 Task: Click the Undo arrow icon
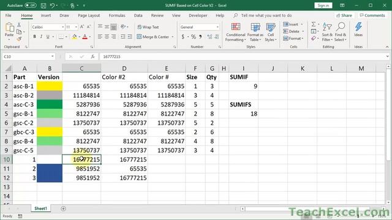52,5
